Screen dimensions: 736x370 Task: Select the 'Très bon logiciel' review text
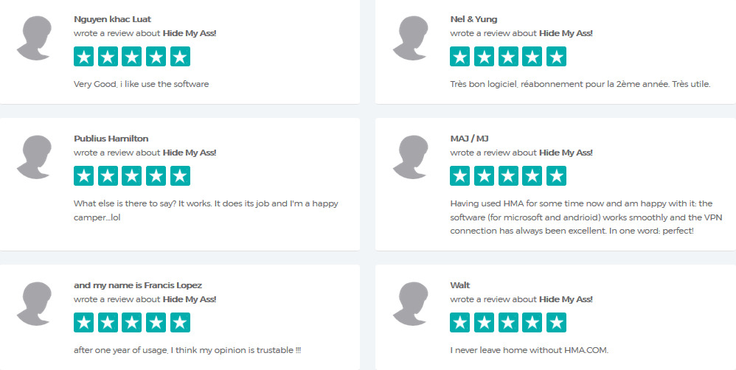[x=580, y=85]
